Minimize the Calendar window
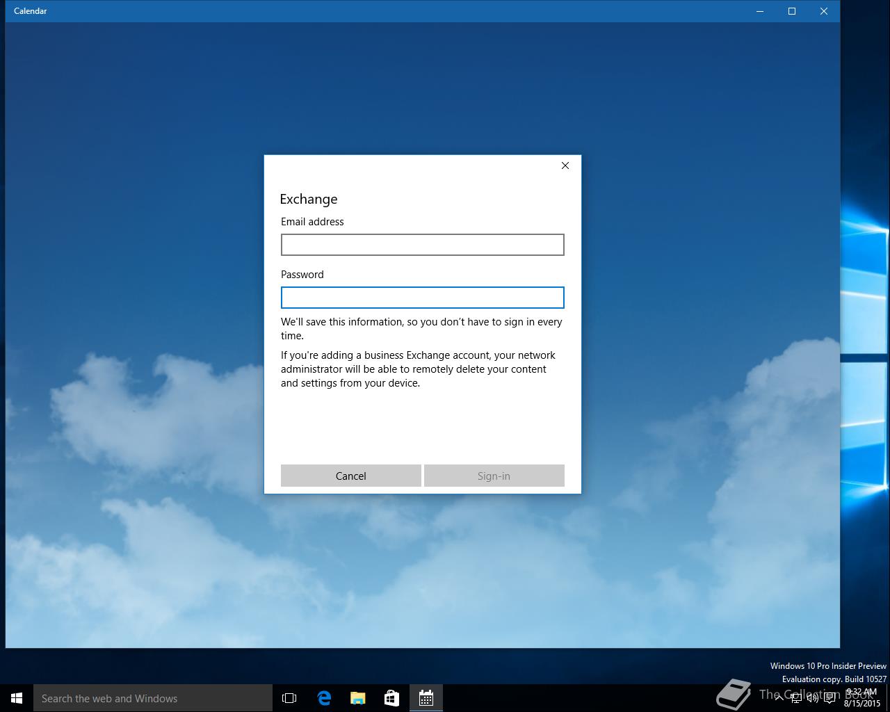 pyautogui.click(x=760, y=11)
